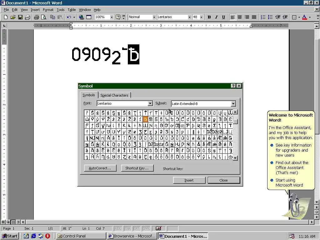Screen dimensions: 320x240
Task: Open toolbar font name dropdown Lentariso
Action: pos(189,17)
